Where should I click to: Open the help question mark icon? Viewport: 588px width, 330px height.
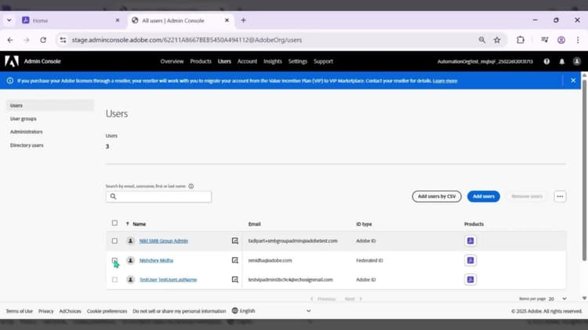546,61
